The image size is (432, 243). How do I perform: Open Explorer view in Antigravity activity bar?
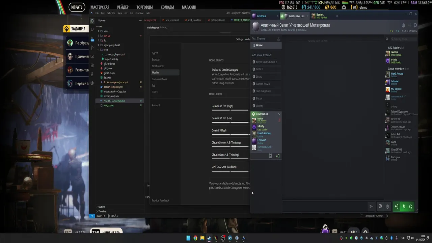coord(92,21)
